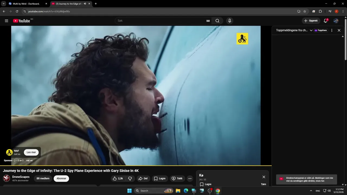Expand the tab search dropdown arrow
The height and width of the screenshot is (195, 347).
coord(4,4)
